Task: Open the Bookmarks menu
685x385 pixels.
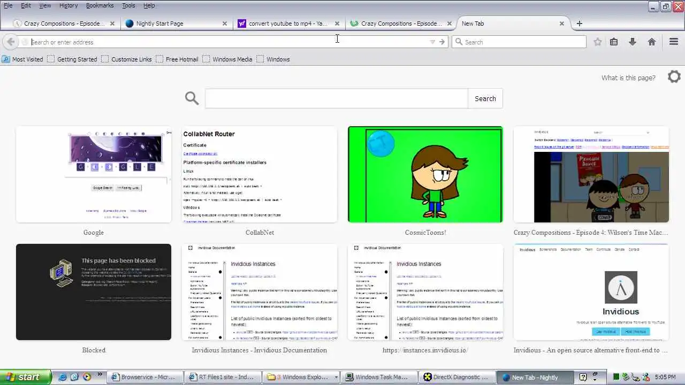Action: [100, 5]
